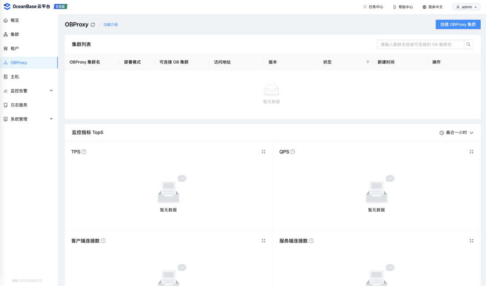Open 任务中心 from the top bar
The image size is (486, 286).
373,7
